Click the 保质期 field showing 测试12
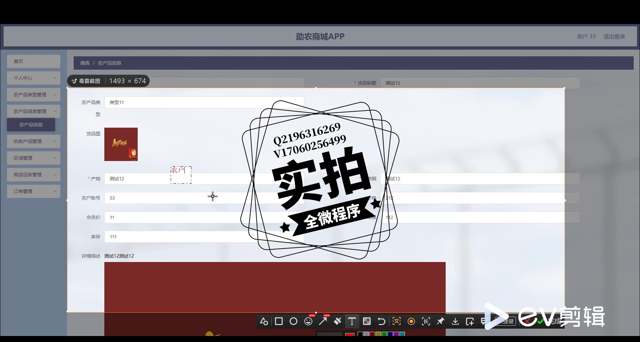Screen dimensions: 640x342 click(480, 179)
